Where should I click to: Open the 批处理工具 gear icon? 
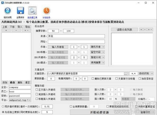coord(32,11)
